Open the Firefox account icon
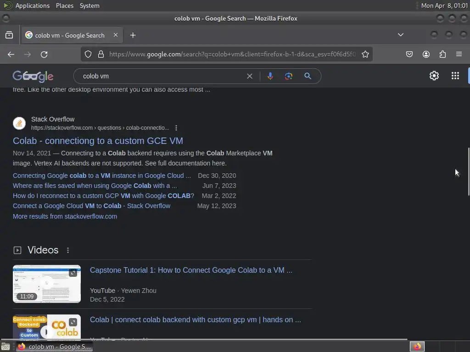The width and height of the screenshot is (470, 352). [x=426, y=54]
